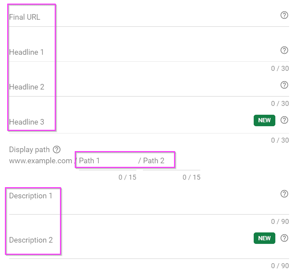The width and height of the screenshot is (295, 277).
Task: Click the www.example.com display URL text
Action: [x=40, y=161]
